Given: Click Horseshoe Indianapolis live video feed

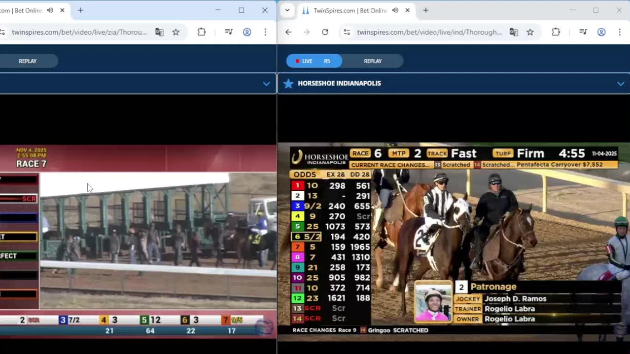Looking at the screenshot, I should [454, 241].
